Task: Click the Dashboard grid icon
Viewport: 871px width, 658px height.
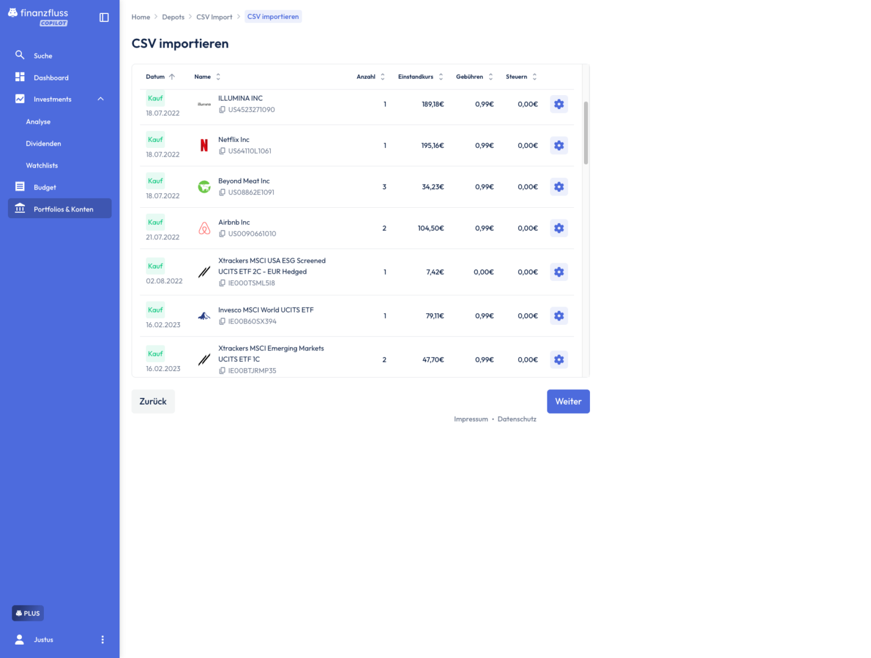Action: 20,77
